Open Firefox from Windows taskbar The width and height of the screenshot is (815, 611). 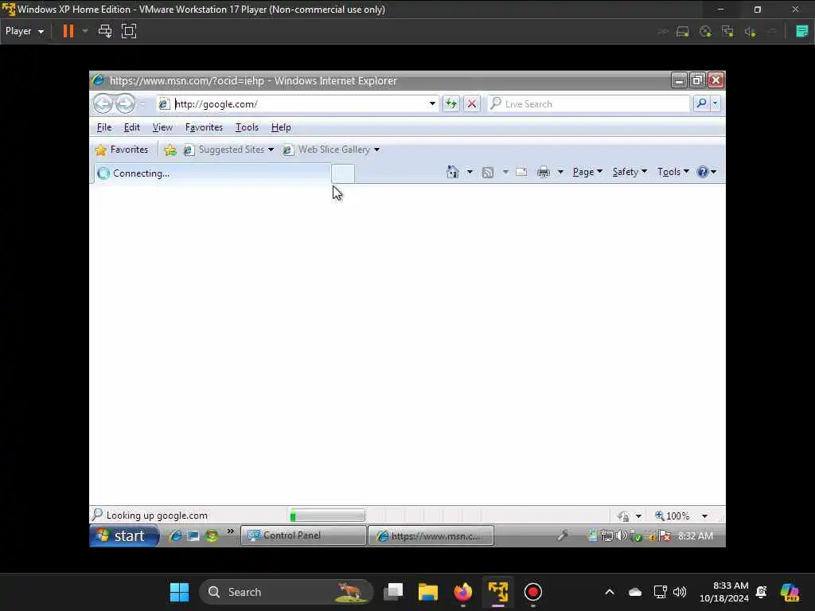(462, 592)
